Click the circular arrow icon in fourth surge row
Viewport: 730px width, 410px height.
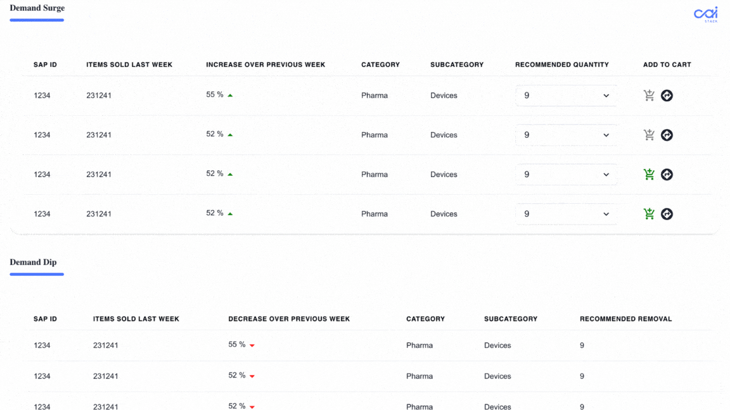(x=667, y=214)
